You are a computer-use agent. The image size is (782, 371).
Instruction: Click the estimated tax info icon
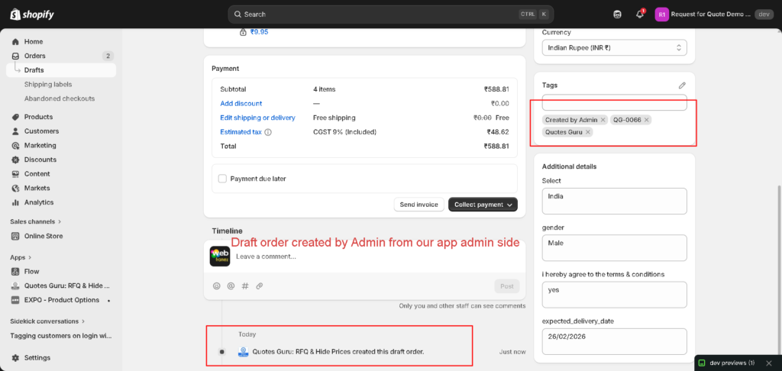coord(268,132)
